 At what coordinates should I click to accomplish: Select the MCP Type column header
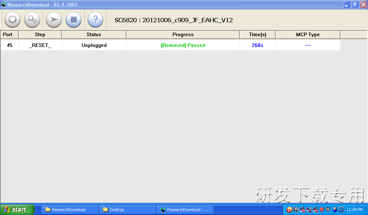[x=308, y=35]
